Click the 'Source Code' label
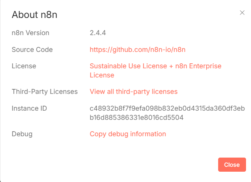This screenshot has height=182, width=251. [x=32, y=50]
